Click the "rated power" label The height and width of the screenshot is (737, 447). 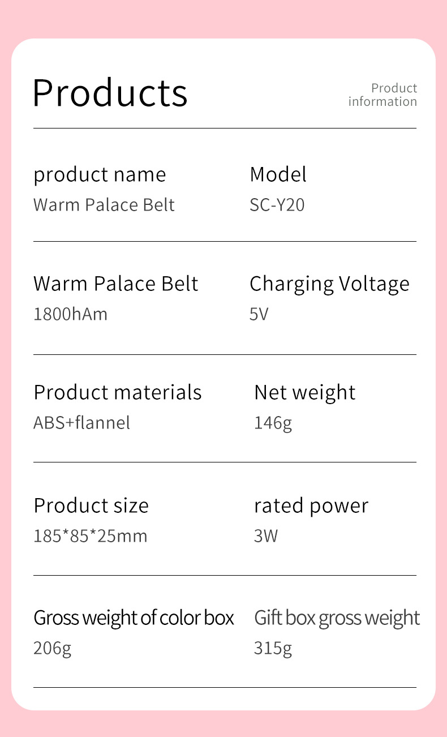pos(311,505)
